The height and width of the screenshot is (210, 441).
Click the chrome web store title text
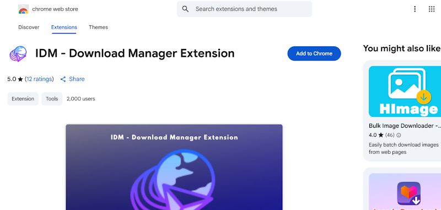[x=55, y=9]
